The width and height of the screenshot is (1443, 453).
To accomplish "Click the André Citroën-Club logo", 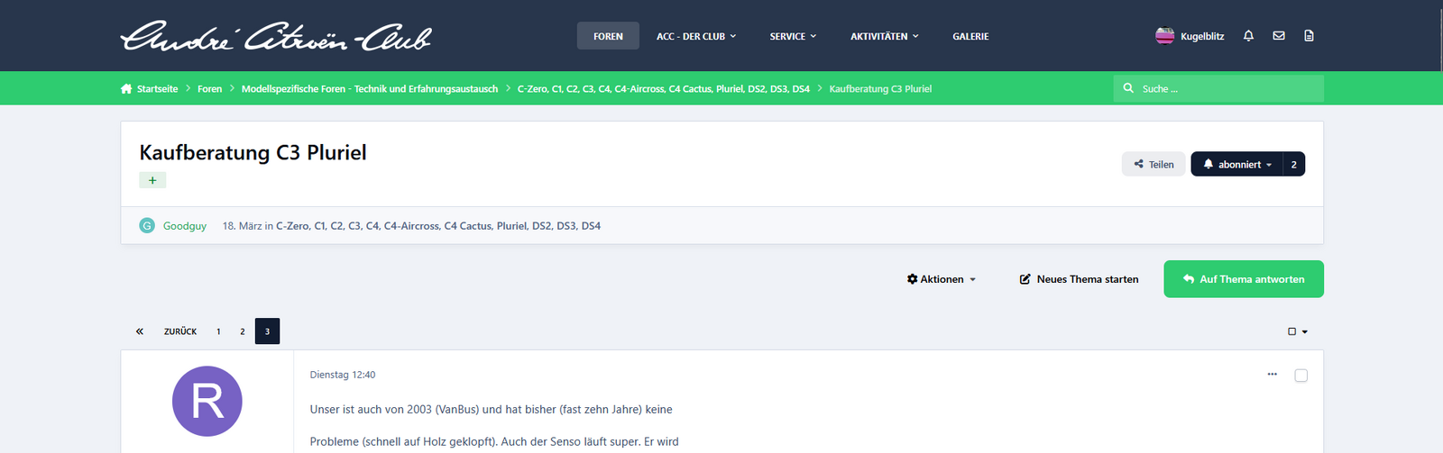I will [x=276, y=36].
